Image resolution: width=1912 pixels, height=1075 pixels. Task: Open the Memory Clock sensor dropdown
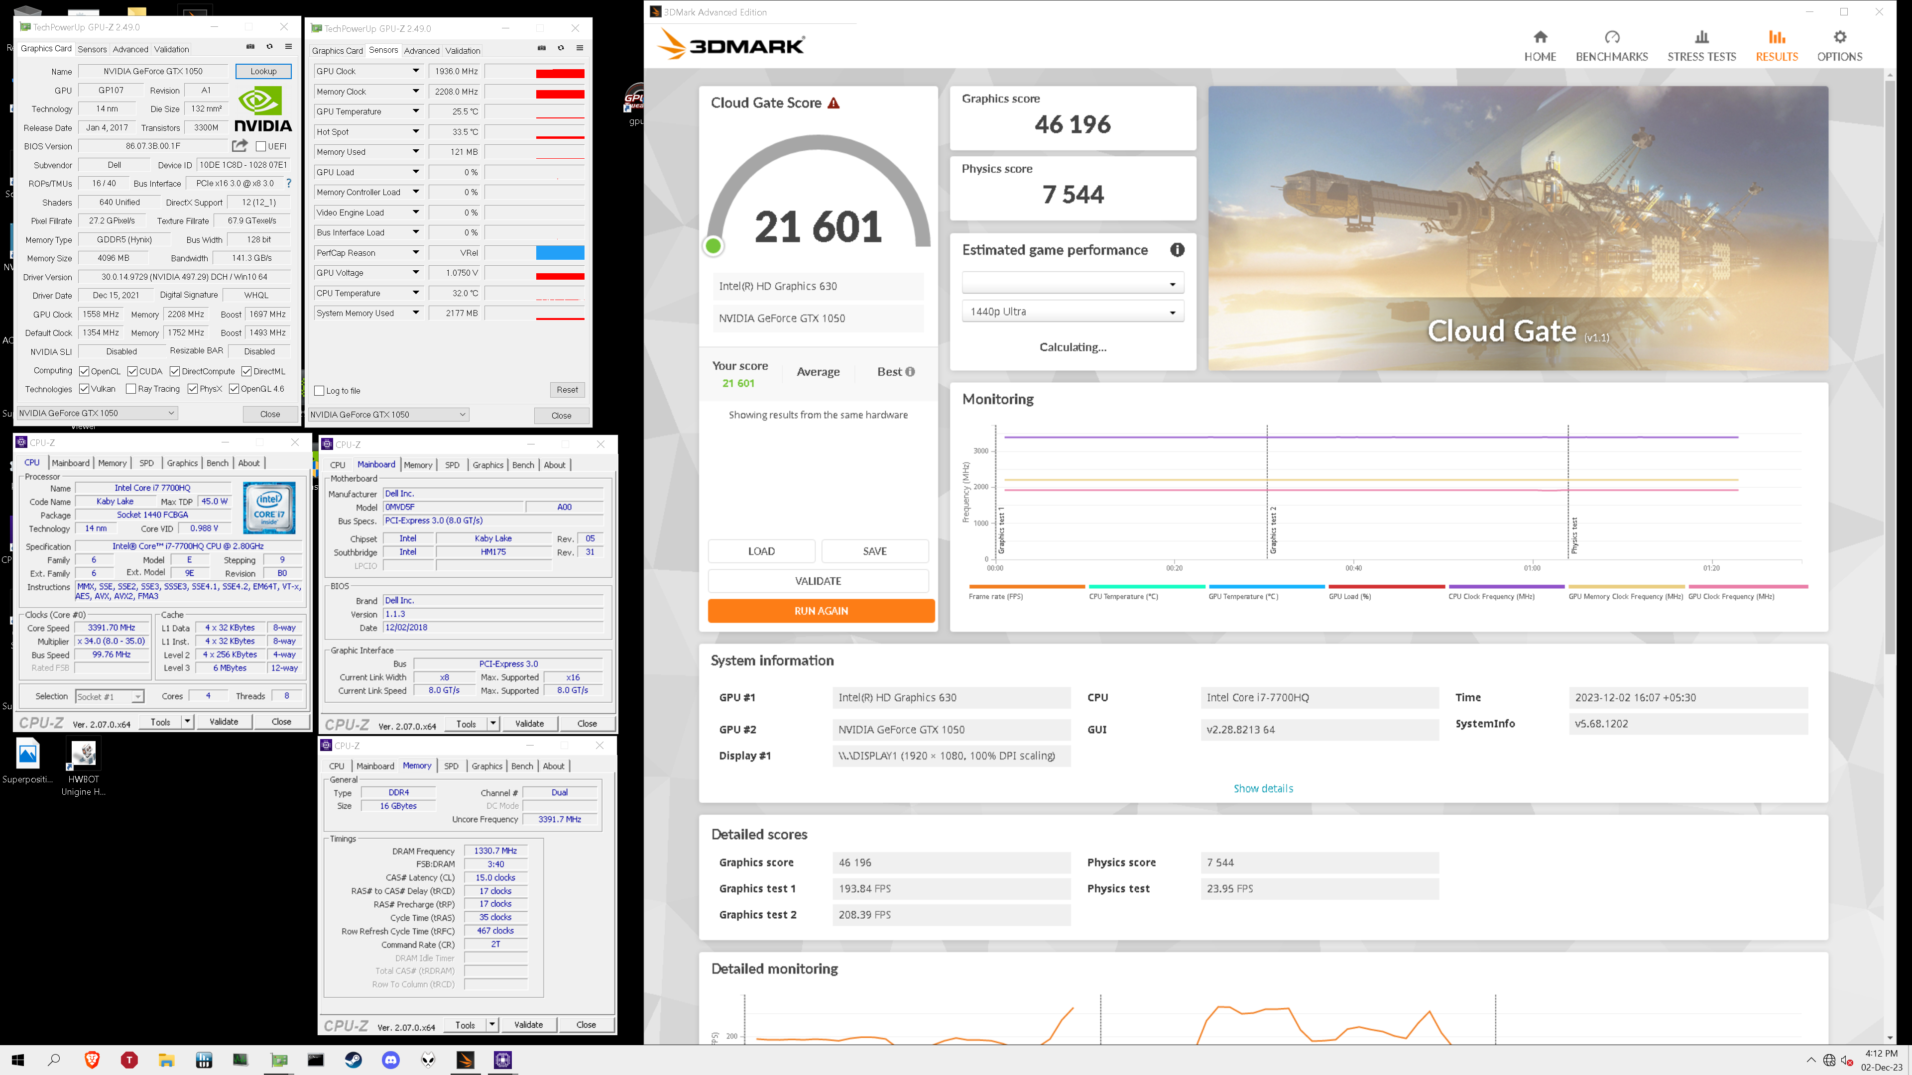tap(416, 91)
